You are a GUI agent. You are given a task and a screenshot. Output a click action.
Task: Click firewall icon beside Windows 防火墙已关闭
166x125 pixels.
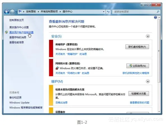[x=57, y=68]
